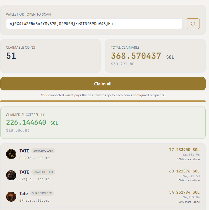Click the '100% share · done' status under $6,351.96

click(188, 159)
